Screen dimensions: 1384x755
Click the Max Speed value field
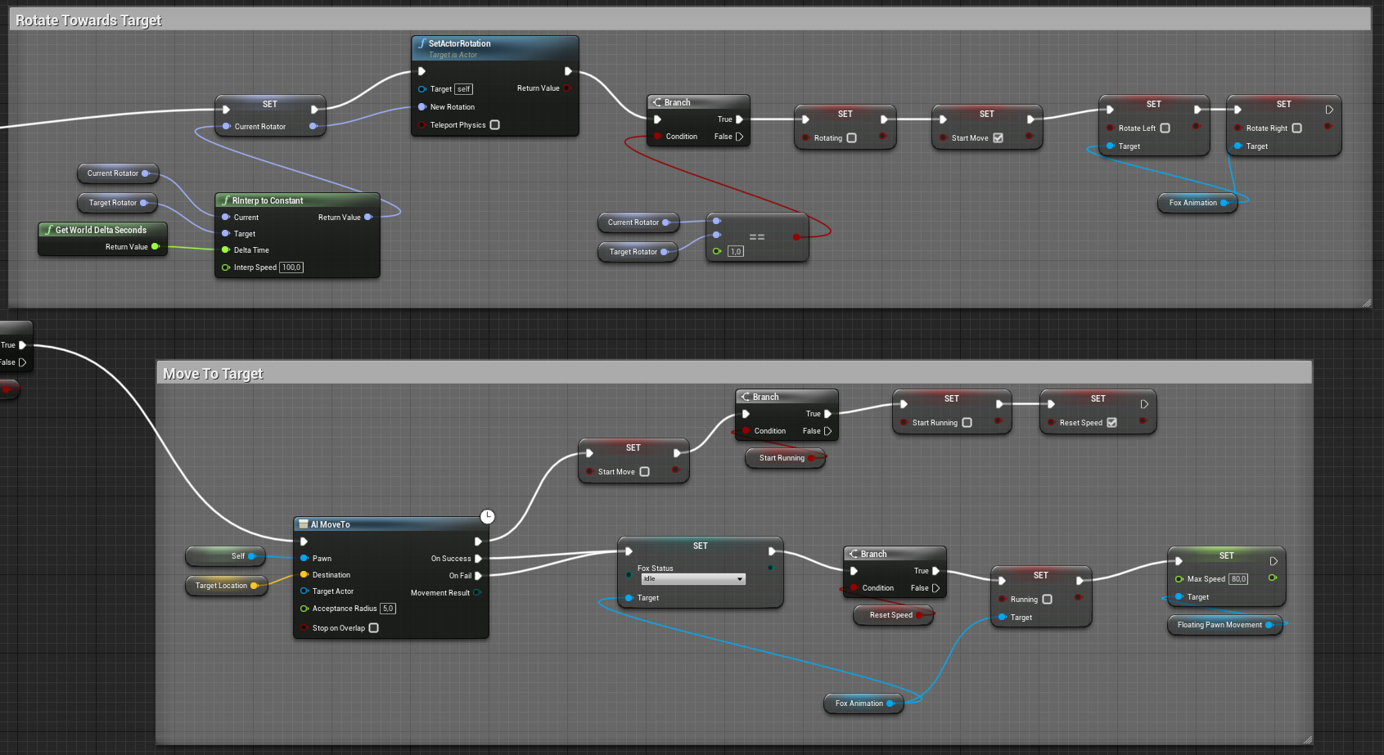(1238, 579)
